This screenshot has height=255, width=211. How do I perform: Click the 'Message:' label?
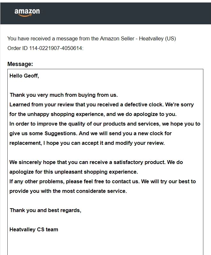click(x=20, y=64)
